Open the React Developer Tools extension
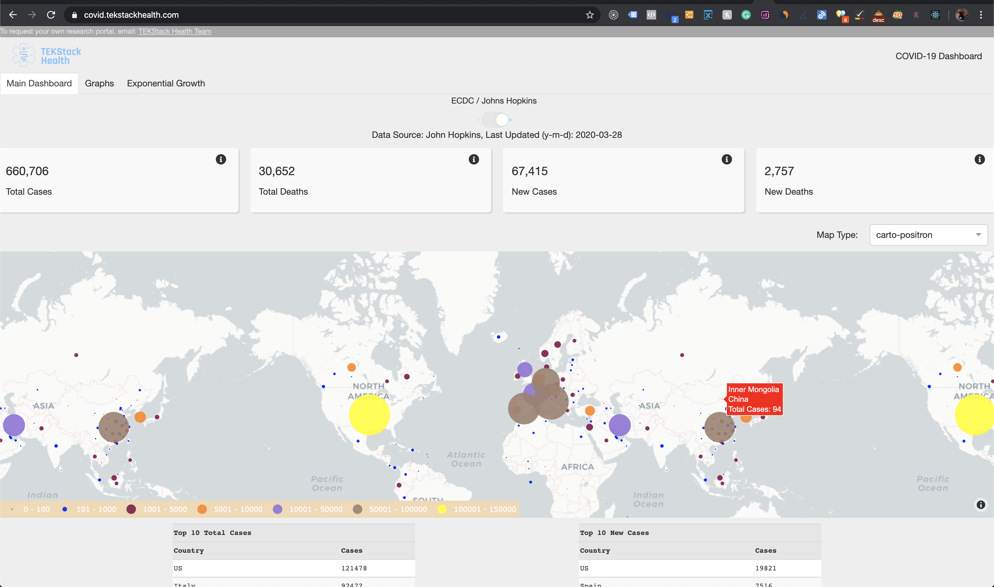Viewport: 994px width, 587px height. 935,14
